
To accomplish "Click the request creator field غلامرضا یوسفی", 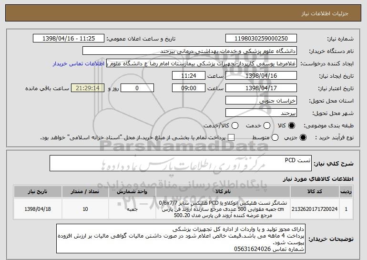I will (x=202, y=63).
